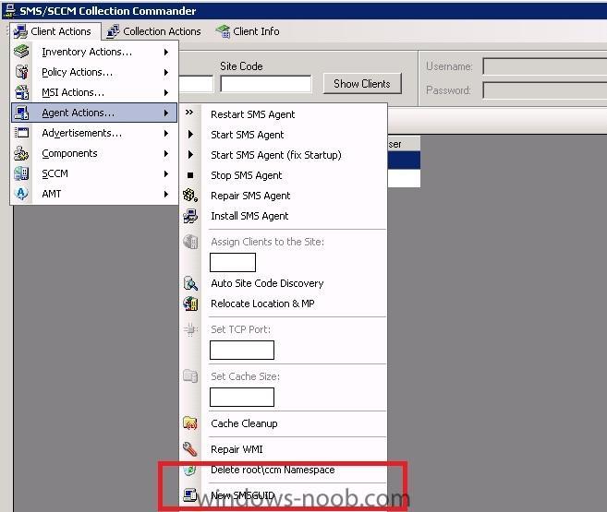Expand the MSI Actions submenu arrow
Screen dimensions: 607x512
pyautogui.click(x=166, y=92)
